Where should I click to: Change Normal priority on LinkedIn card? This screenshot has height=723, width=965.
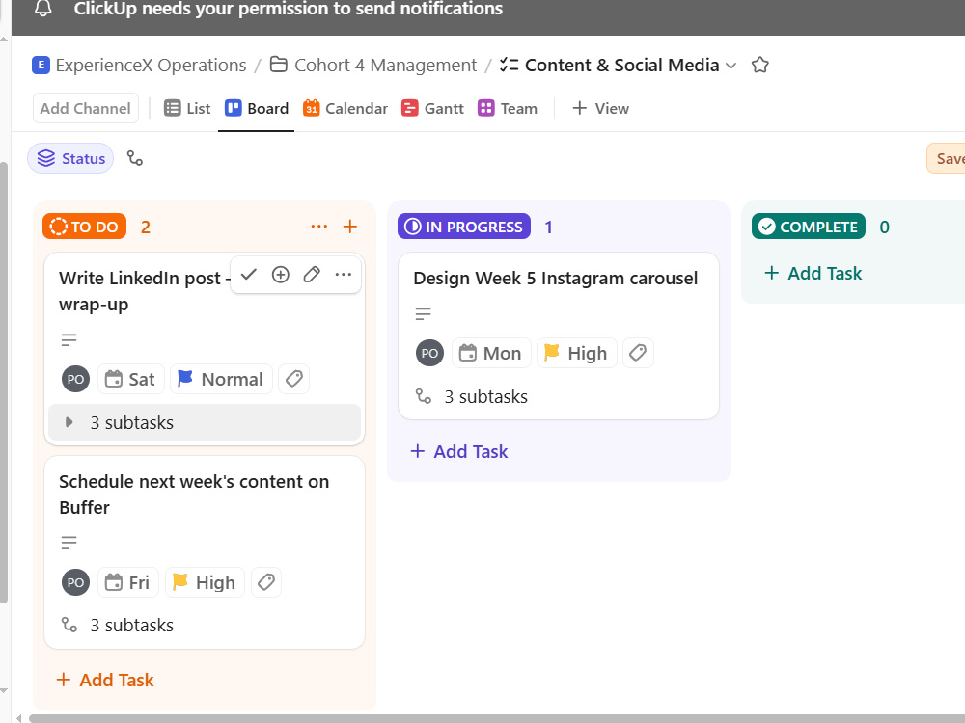(221, 379)
